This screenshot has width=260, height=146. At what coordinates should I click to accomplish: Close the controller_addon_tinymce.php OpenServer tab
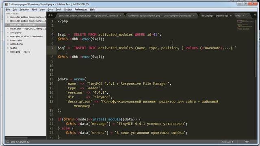pos(121,16)
